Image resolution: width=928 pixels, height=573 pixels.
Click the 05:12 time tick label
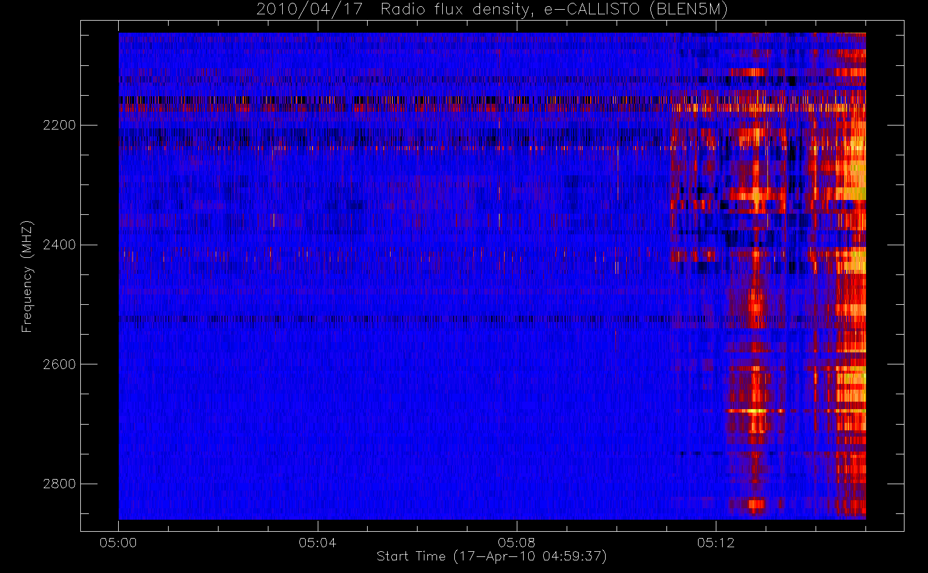pyautogui.click(x=716, y=543)
